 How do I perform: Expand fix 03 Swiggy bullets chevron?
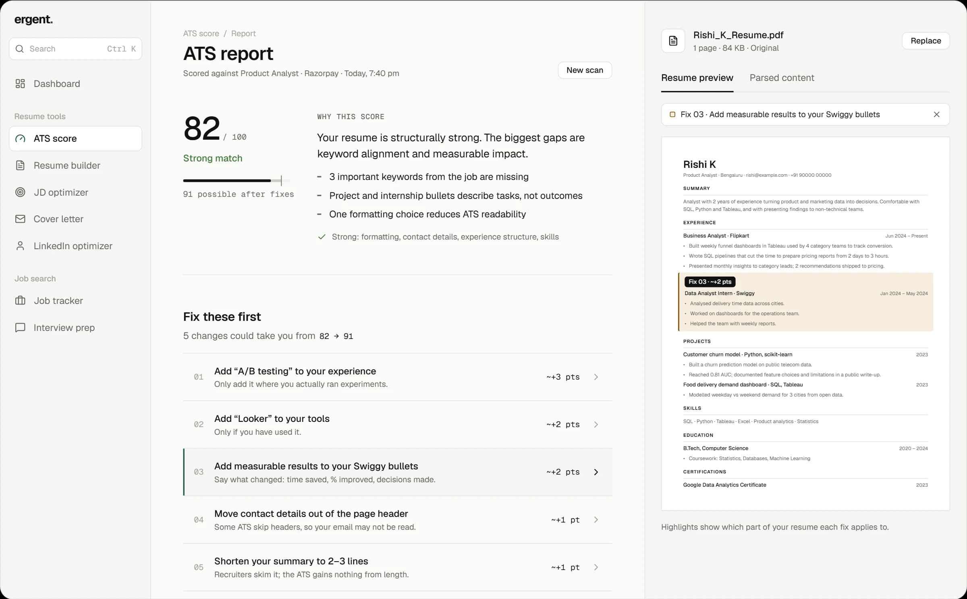pos(596,472)
